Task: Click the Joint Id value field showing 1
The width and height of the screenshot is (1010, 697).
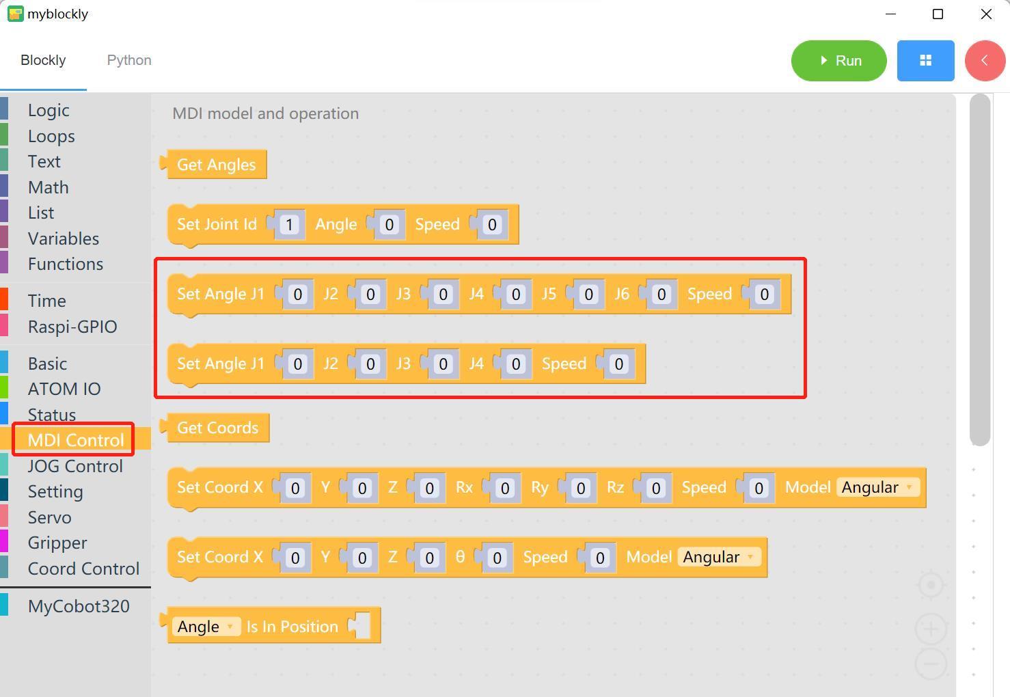Action: pyautogui.click(x=289, y=225)
